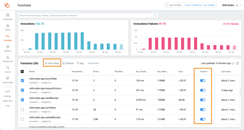Uncheck wild-rydes-app-requestUnicorn checkbox
Image resolution: width=244 pixels, height=130 pixels.
[x=22, y=90]
